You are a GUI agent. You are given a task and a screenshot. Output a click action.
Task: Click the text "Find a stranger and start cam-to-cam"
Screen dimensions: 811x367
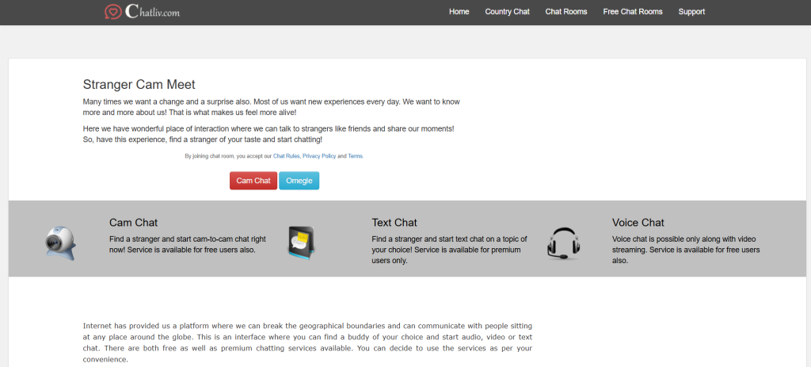click(188, 244)
